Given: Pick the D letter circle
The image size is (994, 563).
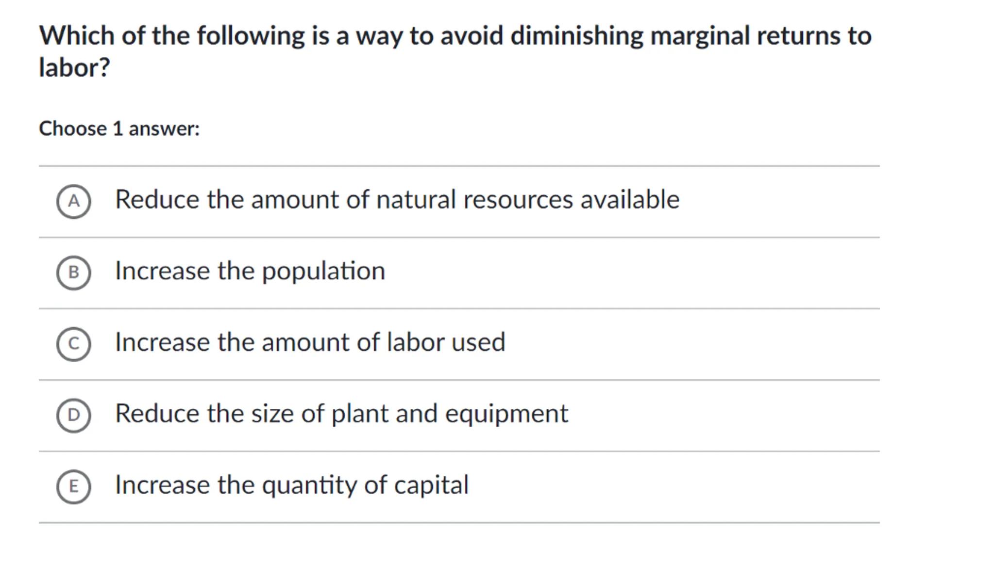Looking at the screenshot, I should click(73, 415).
